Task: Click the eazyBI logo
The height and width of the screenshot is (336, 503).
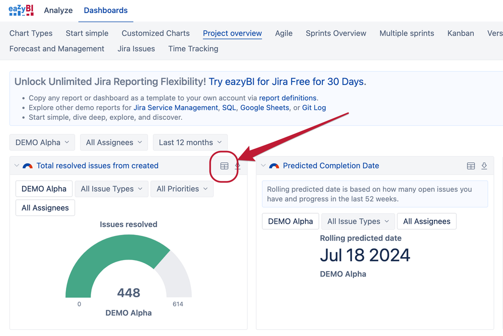Action: point(21,10)
